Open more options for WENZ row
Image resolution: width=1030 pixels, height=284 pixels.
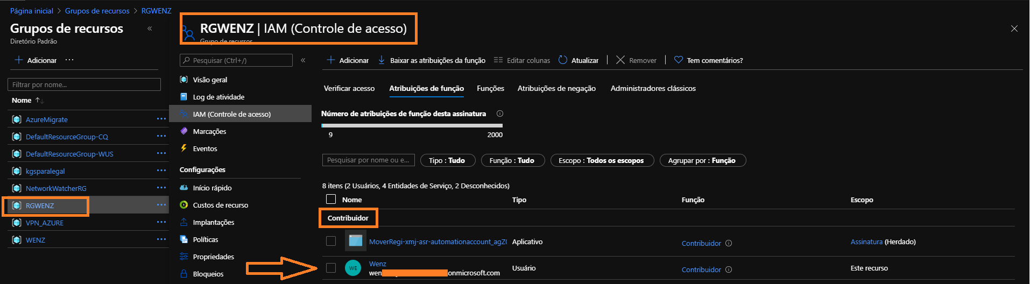[x=161, y=239]
